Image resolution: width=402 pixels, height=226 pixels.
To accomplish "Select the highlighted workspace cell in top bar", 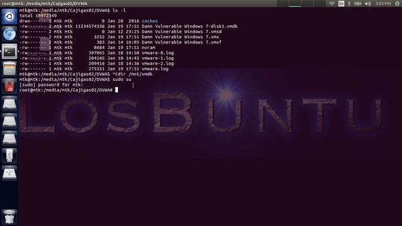I will tap(295, 4).
